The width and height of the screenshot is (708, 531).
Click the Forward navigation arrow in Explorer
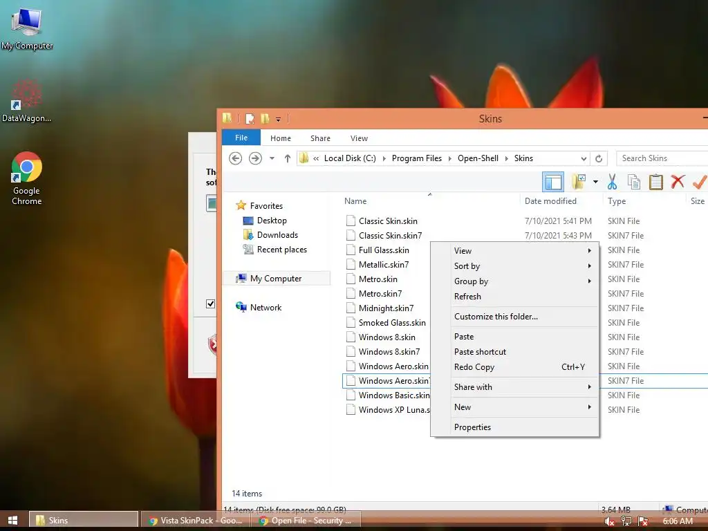click(255, 158)
